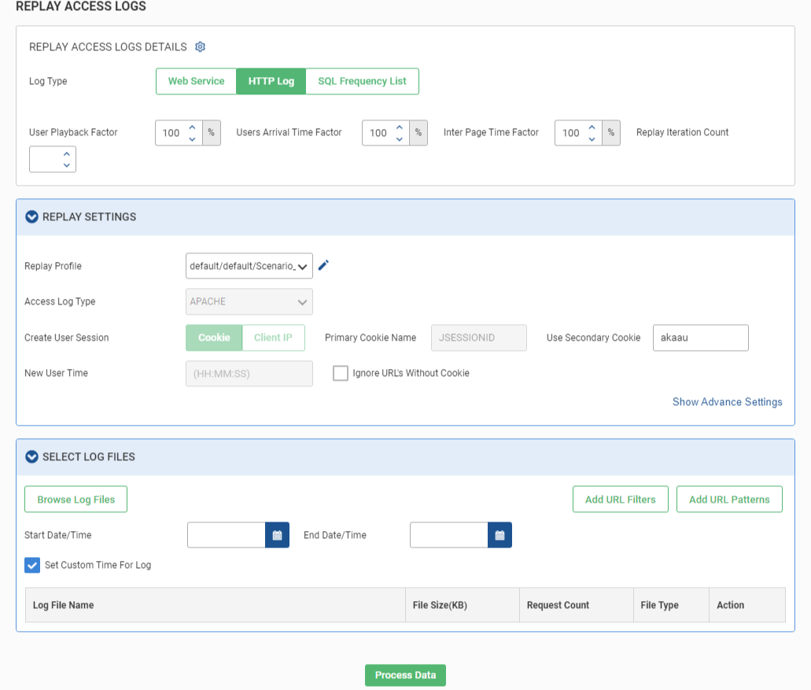
Task: Increase the Inter Page Time Factor value
Action: pyautogui.click(x=592, y=127)
